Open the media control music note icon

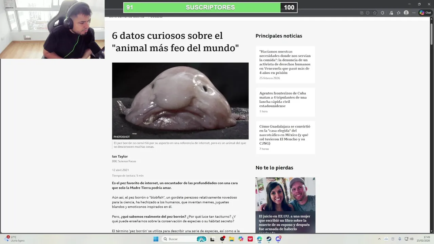(391, 13)
